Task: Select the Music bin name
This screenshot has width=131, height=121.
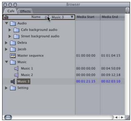Action: pyautogui.click(x=22, y=62)
